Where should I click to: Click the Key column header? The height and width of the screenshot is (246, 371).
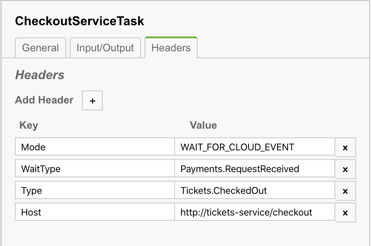(x=29, y=126)
